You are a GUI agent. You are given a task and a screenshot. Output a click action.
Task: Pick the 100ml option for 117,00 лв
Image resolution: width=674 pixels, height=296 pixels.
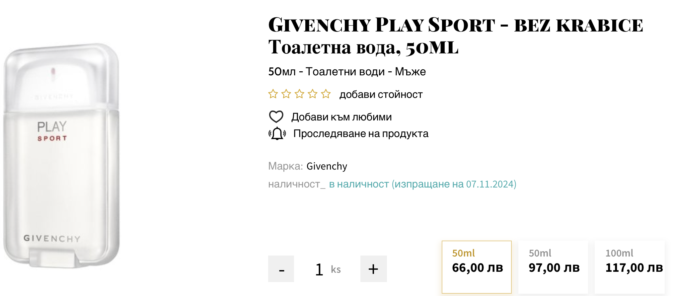coord(630,267)
